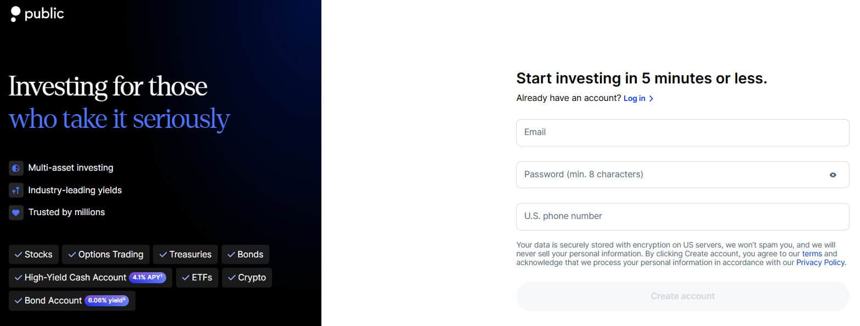Click the checkmark on the Treasuries tag
Image resolution: width=860 pixels, height=326 pixels.
(162, 254)
